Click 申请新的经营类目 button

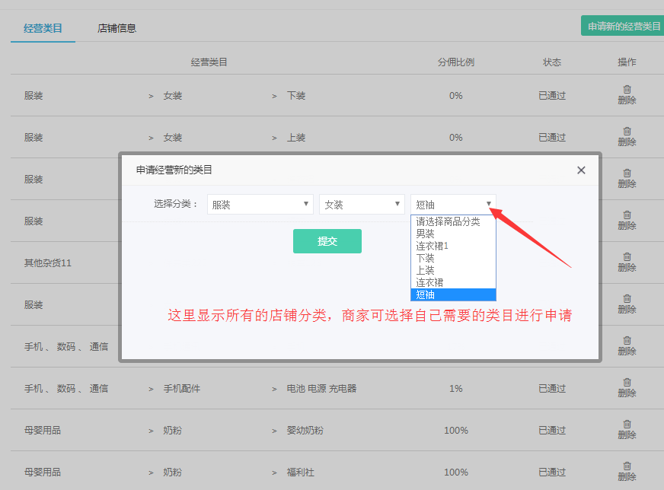[624, 26]
